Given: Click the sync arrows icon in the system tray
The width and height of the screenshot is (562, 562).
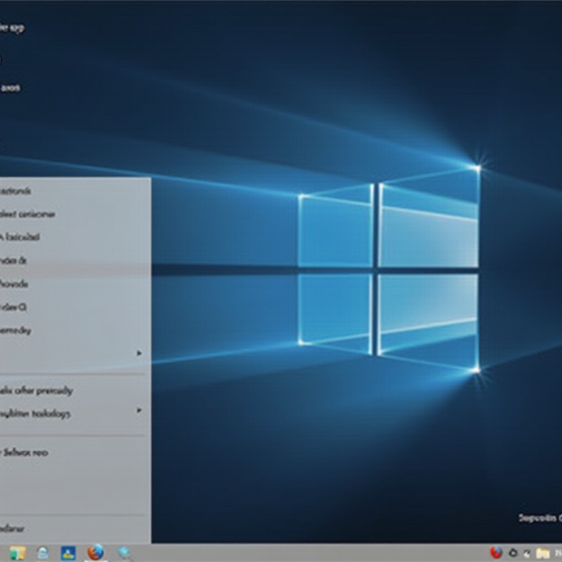Looking at the screenshot, I should 527,553.
